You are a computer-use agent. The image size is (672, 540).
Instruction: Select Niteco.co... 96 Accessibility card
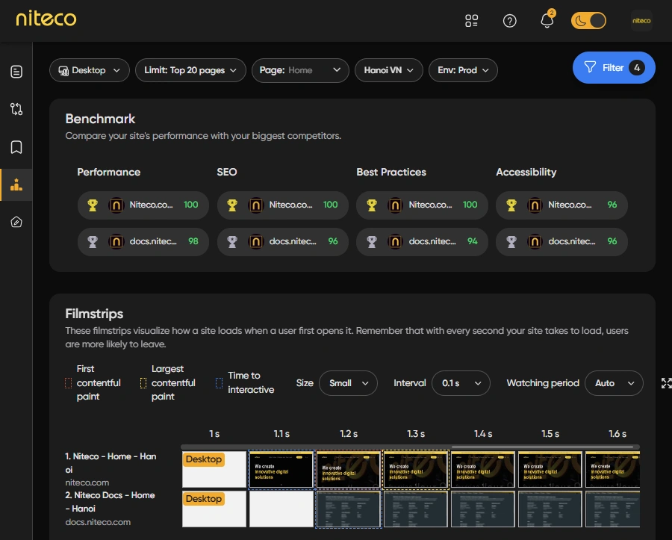561,205
